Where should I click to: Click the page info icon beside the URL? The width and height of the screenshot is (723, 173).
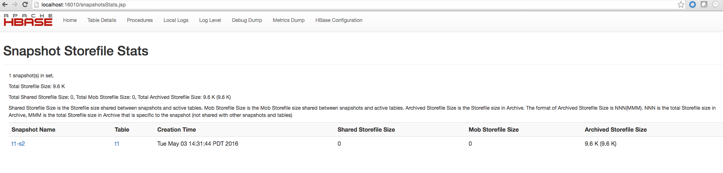(x=36, y=5)
